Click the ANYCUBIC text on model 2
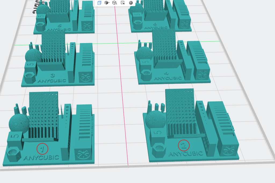Viewport: 275px width, 183px height. pyautogui.click(x=186, y=154)
